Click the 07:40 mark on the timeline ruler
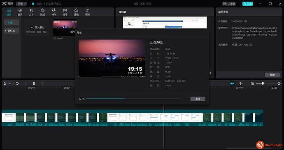Image resolution: width=284 pixels, height=150 pixels. [x=240, y=88]
